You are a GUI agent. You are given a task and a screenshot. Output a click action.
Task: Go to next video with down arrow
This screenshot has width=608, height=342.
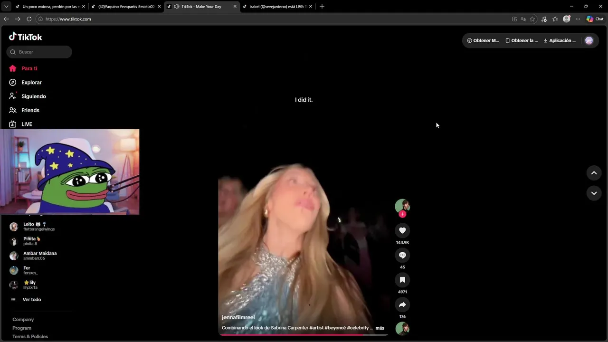point(594,193)
